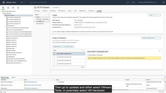This screenshot has width=166, height=93.
Task: Open the Image section ellipsis menu
Action: [158, 15]
